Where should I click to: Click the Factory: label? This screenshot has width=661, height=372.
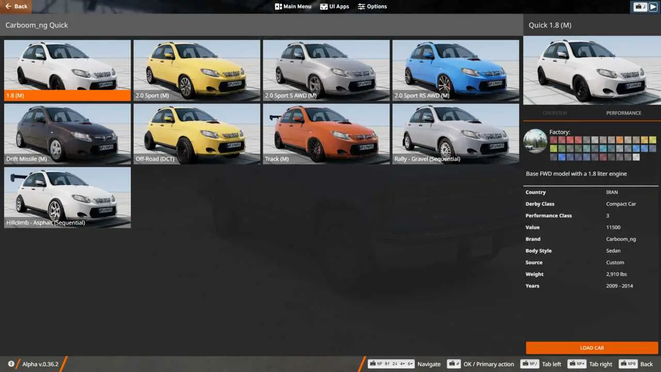point(560,132)
